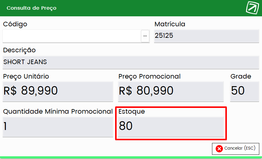Focus the empty Código input field

point(72,36)
